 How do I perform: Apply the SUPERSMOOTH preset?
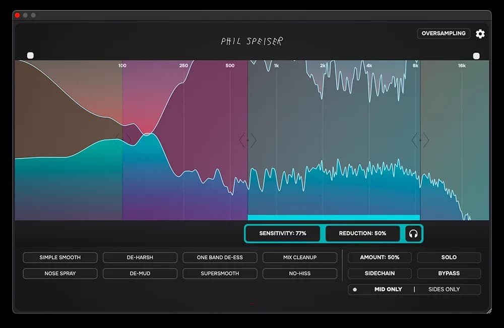pyautogui.click(x=220, y=274)
